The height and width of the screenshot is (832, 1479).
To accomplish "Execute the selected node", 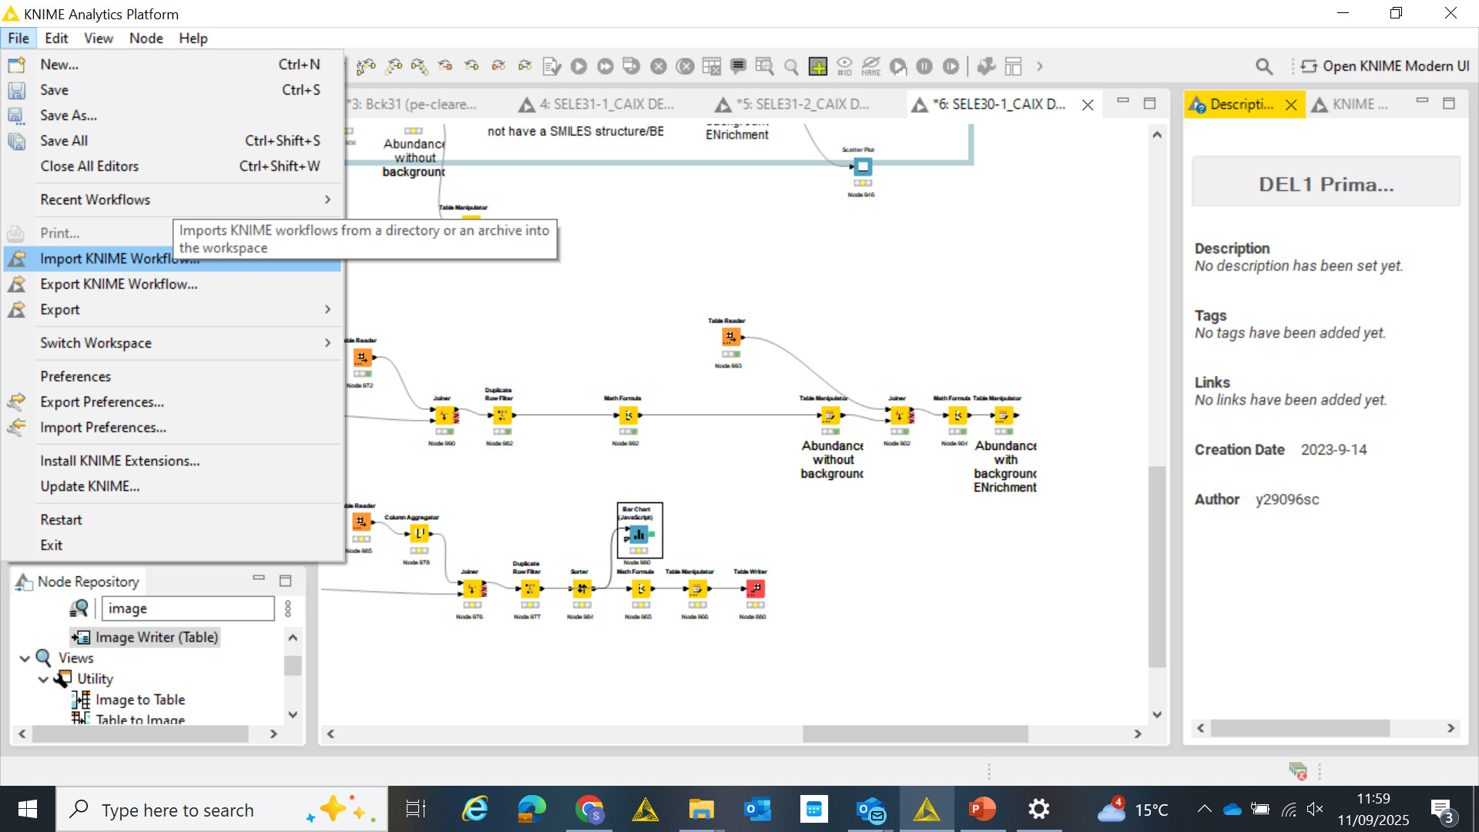I will point(579,66).
